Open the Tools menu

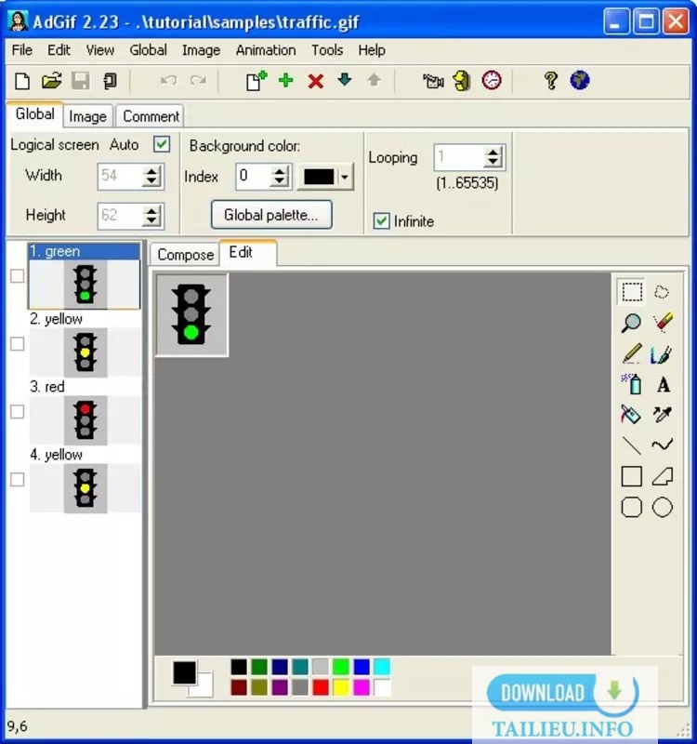pyautogui.click(x=327, y=50)
